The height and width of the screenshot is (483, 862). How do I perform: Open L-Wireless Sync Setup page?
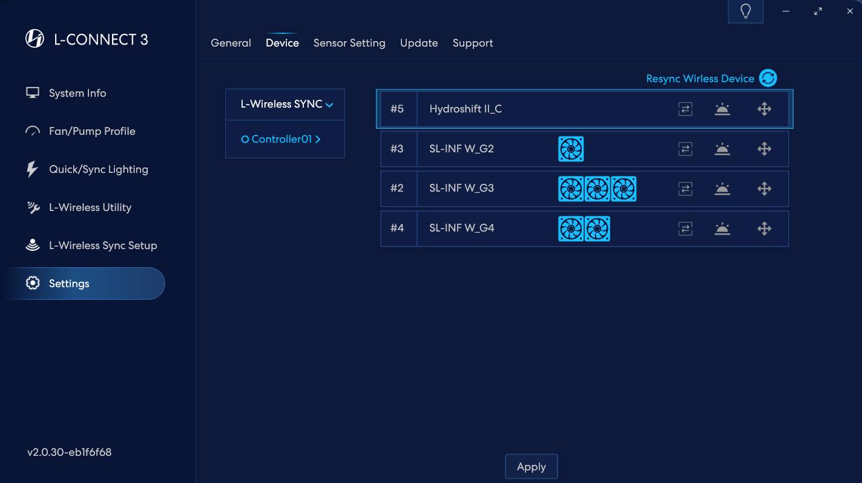(x=103, y=245)
